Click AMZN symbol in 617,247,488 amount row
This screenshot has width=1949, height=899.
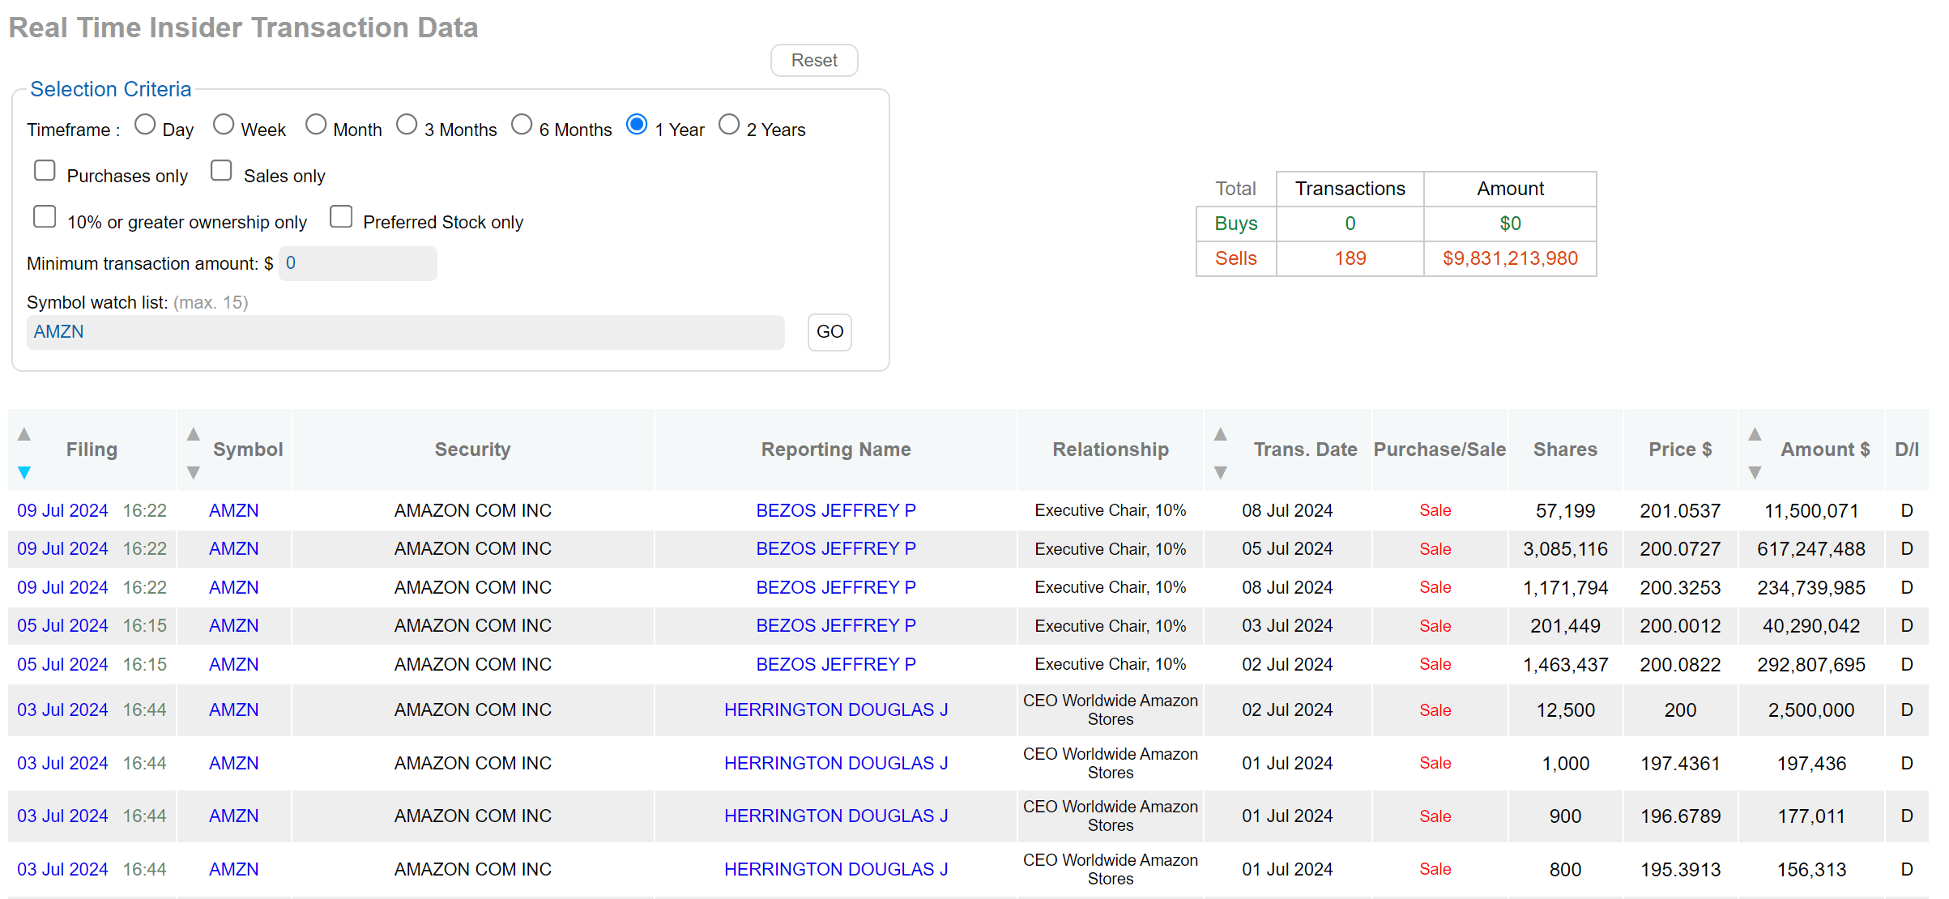tap(234, 549)
